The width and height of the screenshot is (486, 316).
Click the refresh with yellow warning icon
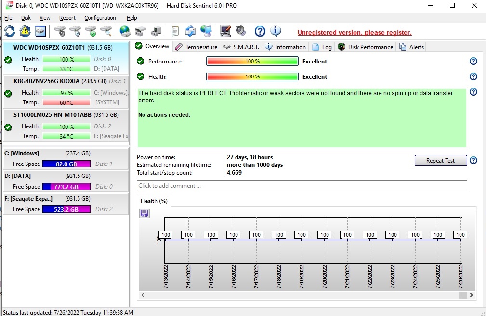(25, 31)
